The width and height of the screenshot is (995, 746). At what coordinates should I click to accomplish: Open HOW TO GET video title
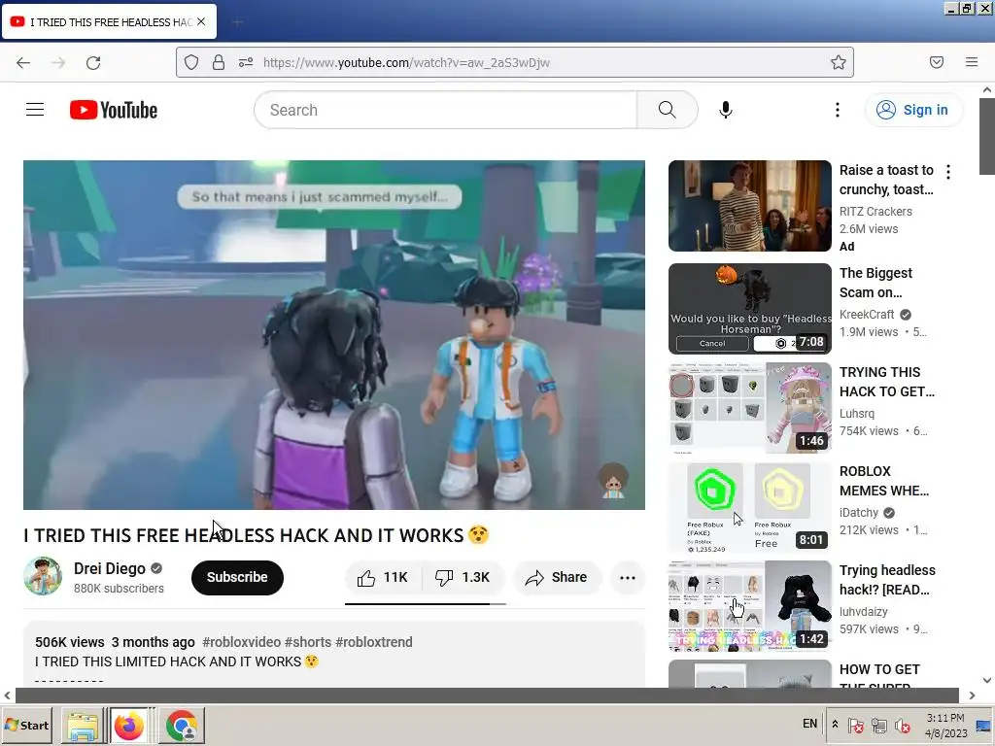pyautogui.click(x=878, y=677)
